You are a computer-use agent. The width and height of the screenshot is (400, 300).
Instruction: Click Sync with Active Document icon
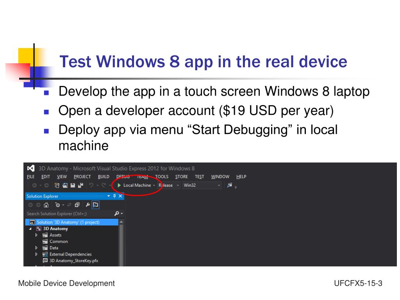[69, 205]
